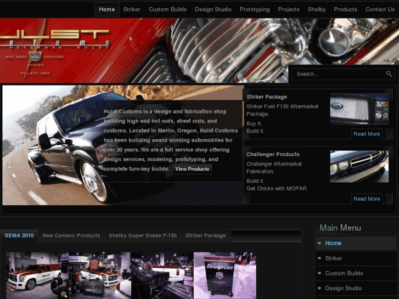Open the white pickup bed photo
This screenshot has width=399, height=299.
pyautogui.click(x=162, y=275)
